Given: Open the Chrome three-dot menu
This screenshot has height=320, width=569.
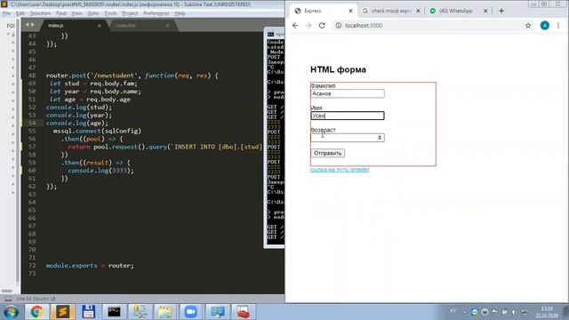Looking at the screenshot, I should tap(558, 26).
